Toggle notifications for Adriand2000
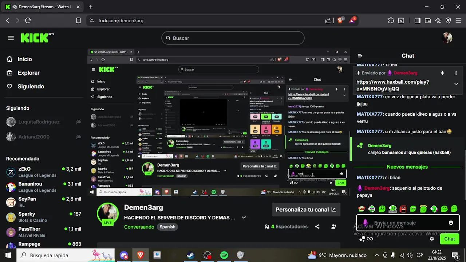466x262 pixels. (78, 137)
